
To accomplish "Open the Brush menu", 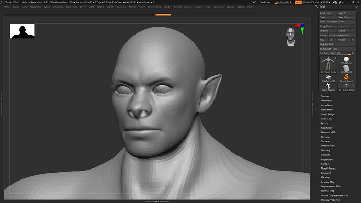I will (16, 7).
